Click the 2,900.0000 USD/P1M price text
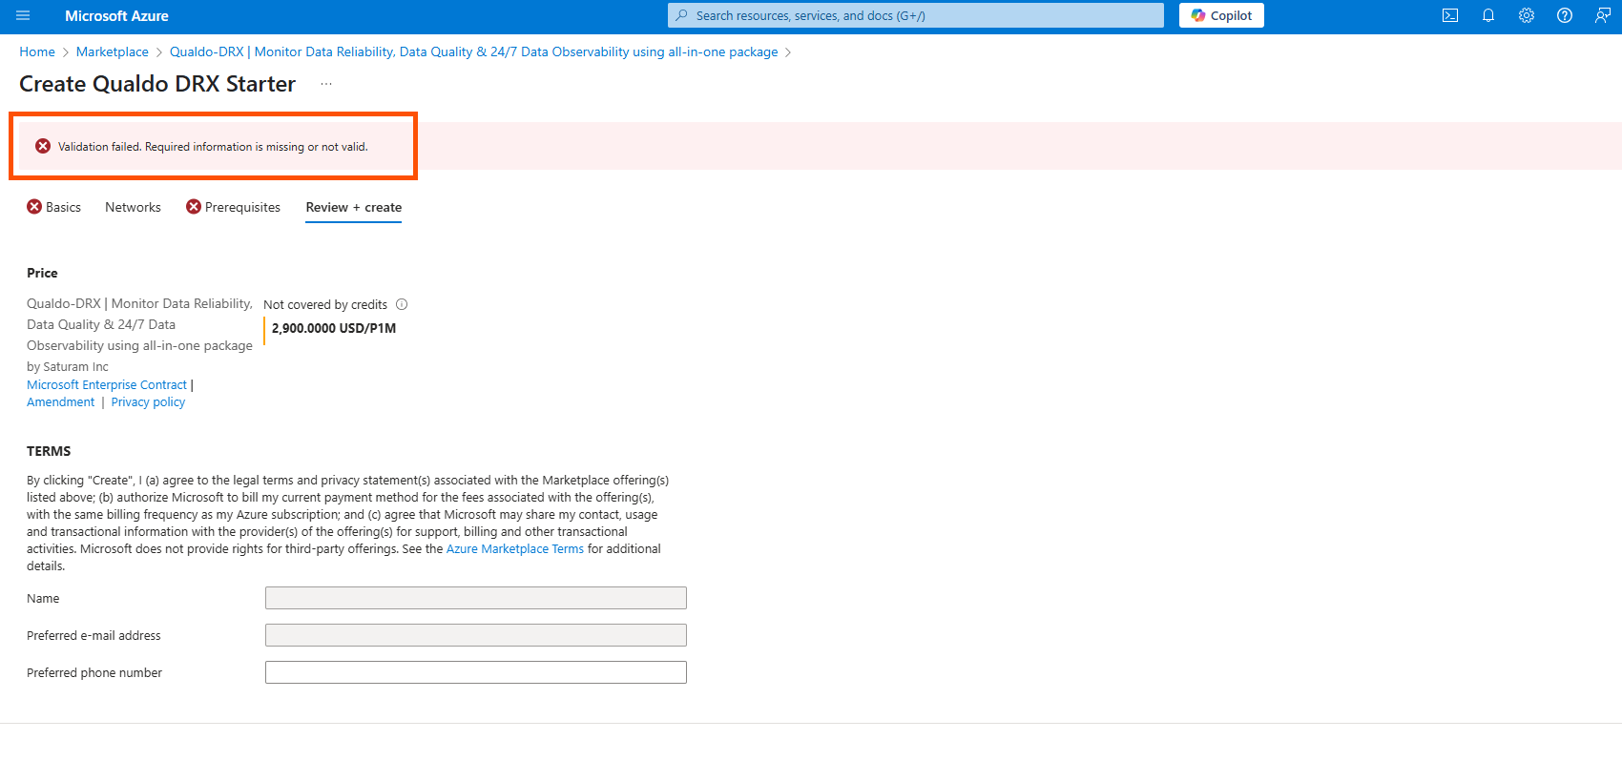Viewport: 1622px width, 781px height. (334, 328)
